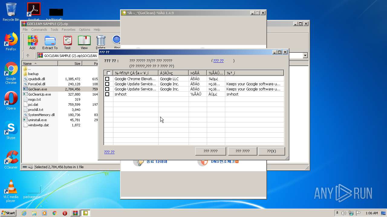
Task: Check the first Google Update Service checkbox
Action: (107, 84)
